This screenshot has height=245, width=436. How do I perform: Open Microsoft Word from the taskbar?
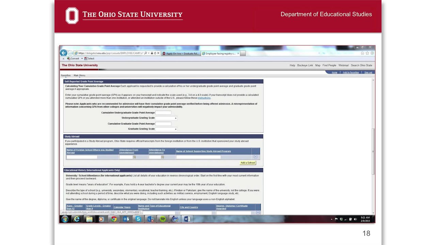coord(187,219)
